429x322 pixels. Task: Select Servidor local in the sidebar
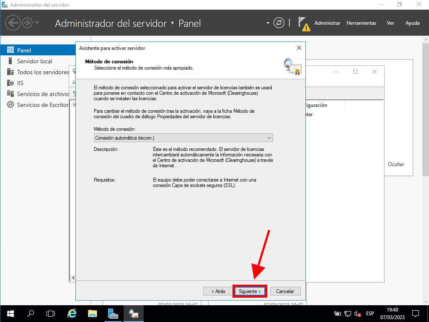(x=34, y=61)
